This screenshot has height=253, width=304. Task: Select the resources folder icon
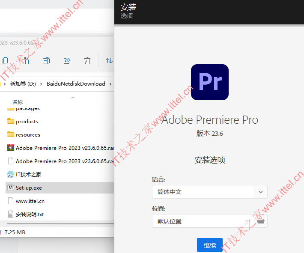(x=11, y=134)
